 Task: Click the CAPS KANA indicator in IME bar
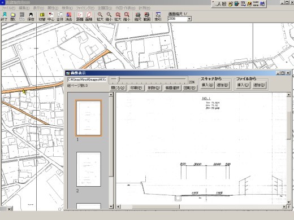pos(256,4)
